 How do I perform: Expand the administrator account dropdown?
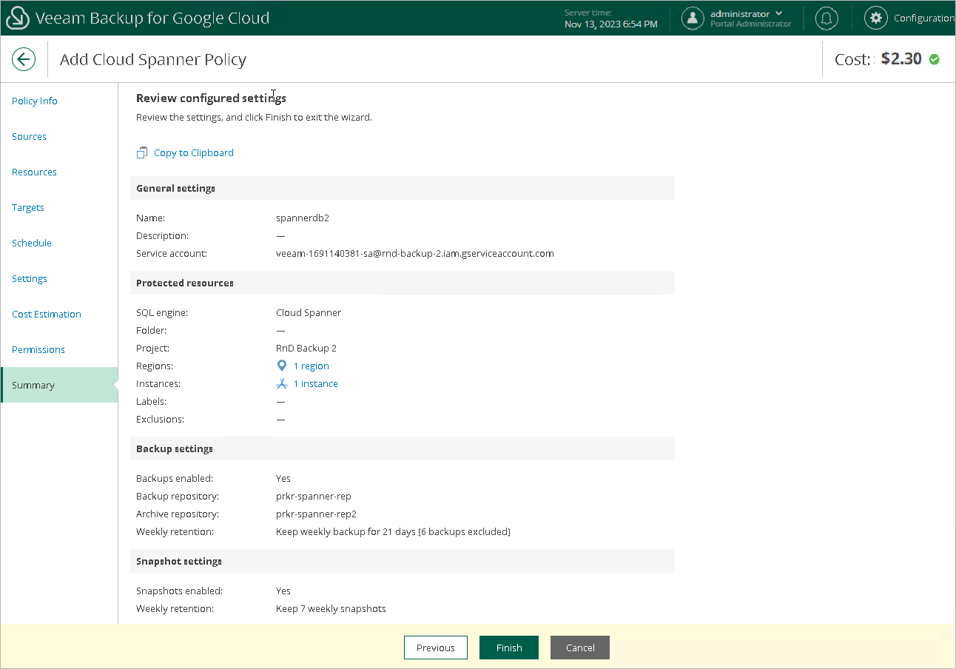[778, 14]
